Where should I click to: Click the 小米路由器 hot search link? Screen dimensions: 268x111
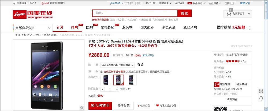pos(145,20)
